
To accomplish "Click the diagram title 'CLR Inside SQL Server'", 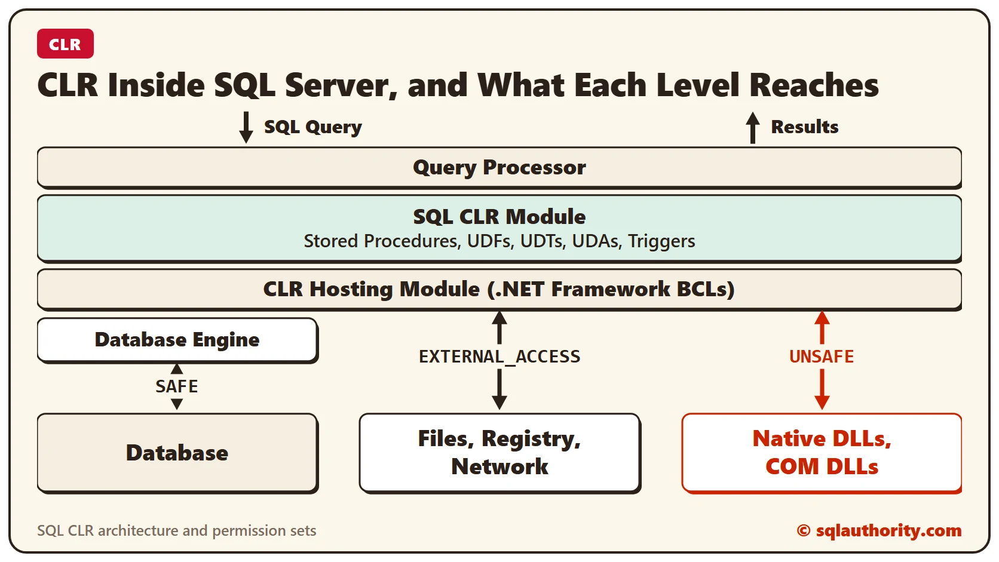I will 458,85.
